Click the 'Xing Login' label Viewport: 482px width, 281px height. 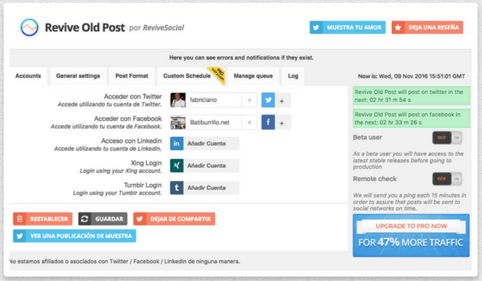146,163
